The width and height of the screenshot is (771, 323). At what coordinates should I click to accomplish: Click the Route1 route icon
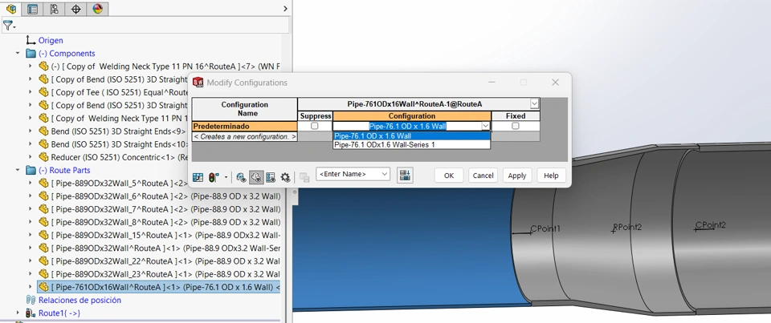coord(31,313)
